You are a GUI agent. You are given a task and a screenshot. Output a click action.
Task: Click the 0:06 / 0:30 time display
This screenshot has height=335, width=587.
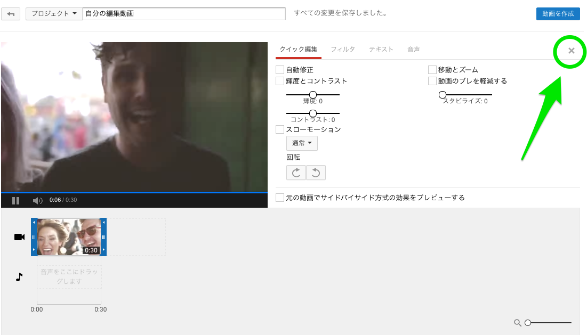coord(63,200)
